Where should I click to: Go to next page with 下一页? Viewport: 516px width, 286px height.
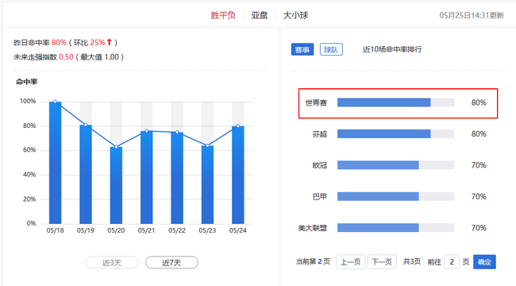click(x=382, y=262)
